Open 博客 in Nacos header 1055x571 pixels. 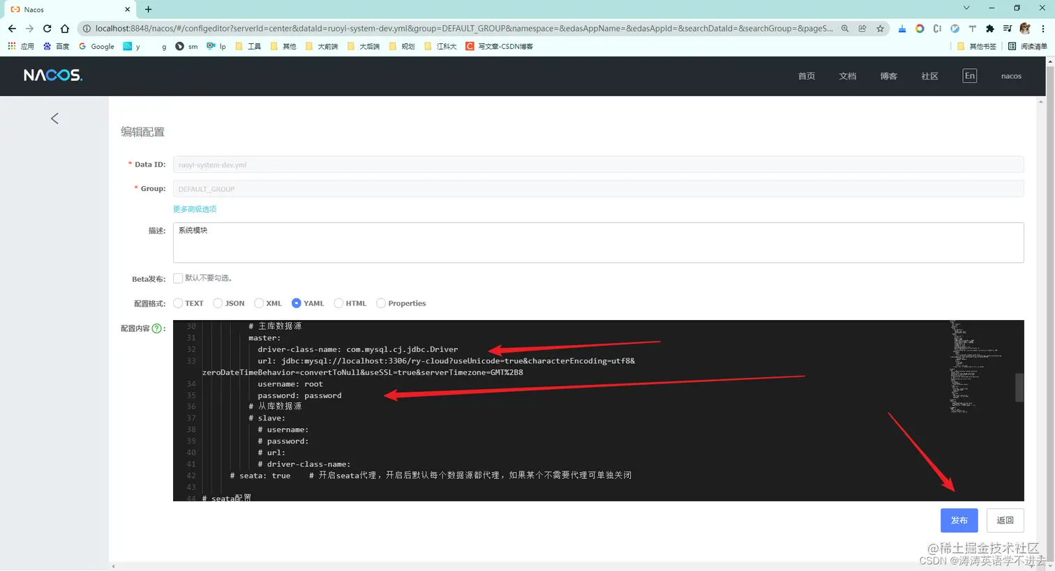coord(889,76)
